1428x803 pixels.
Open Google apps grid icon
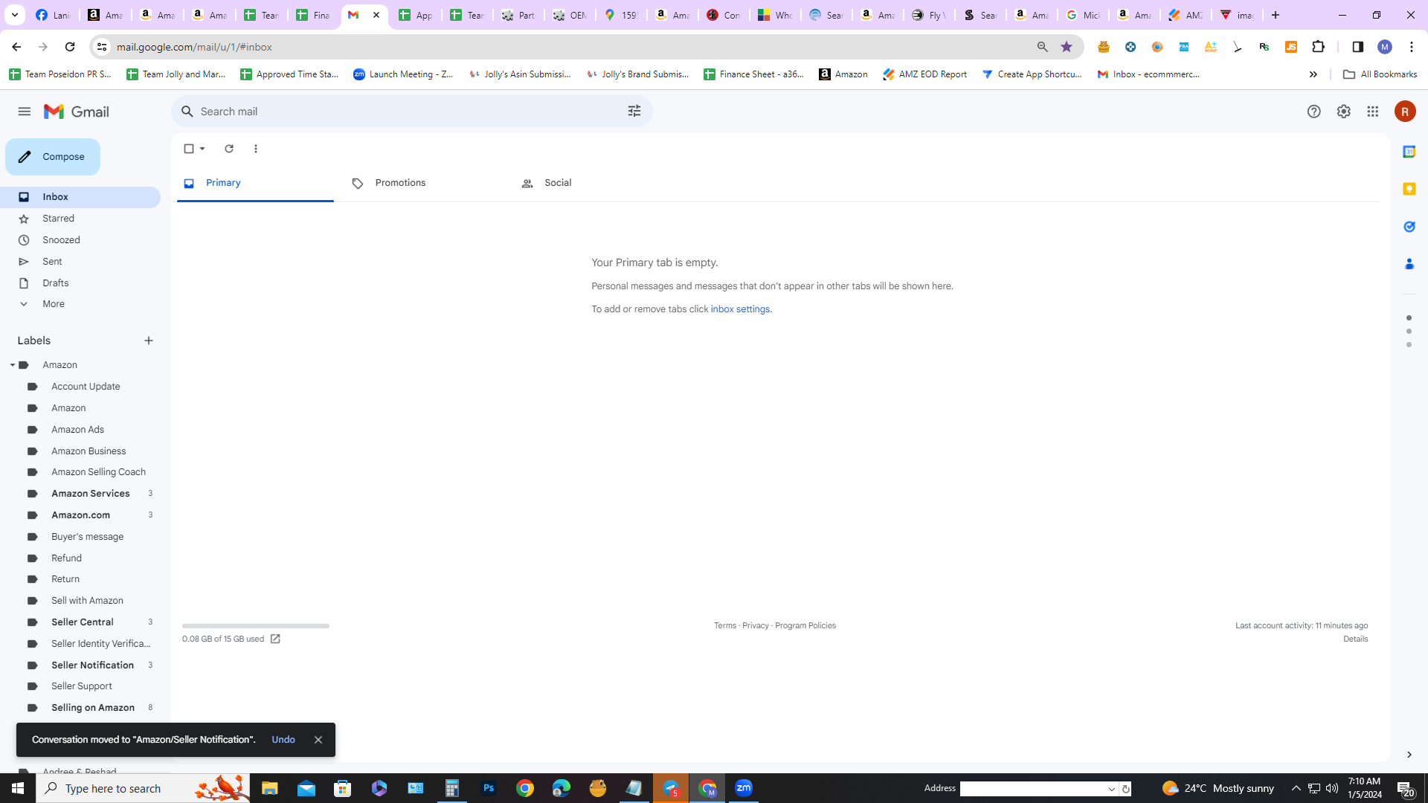click(1373, 112)
